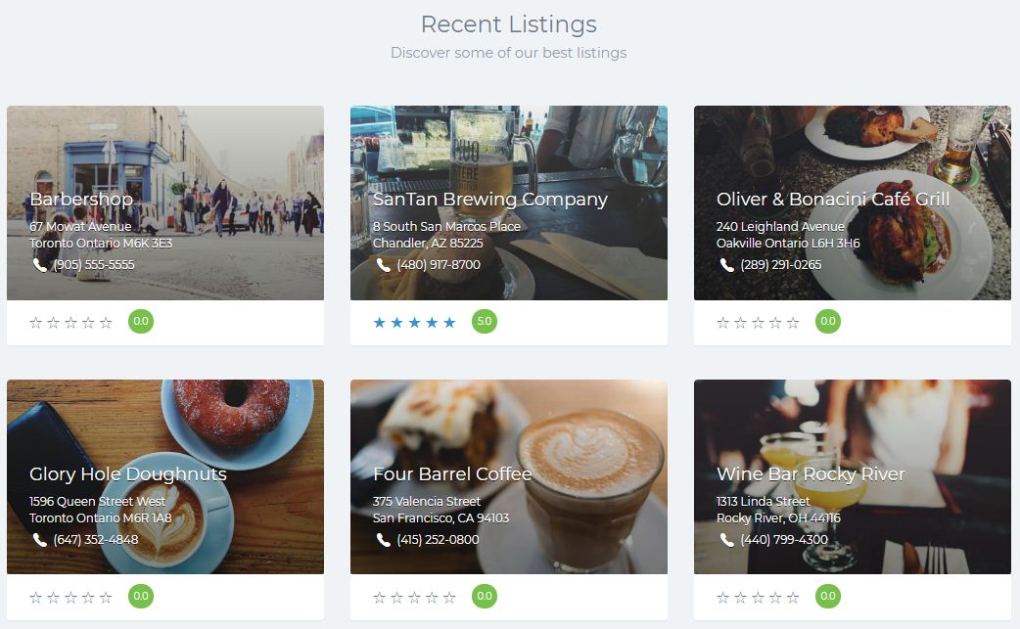The width and height of the screenshot is (1020, 629).
Task: Click the fifth star under SanTan Brewing
Action: pyautogui.click(x=450, y=323)
